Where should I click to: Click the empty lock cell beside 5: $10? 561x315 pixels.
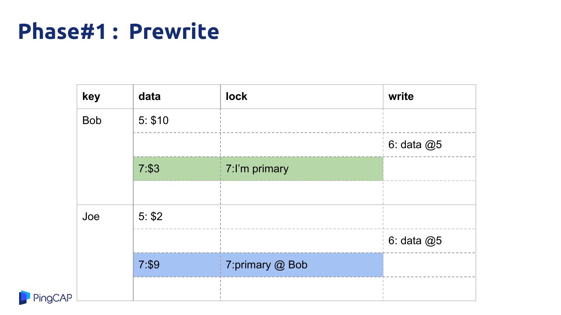[302, 121]
